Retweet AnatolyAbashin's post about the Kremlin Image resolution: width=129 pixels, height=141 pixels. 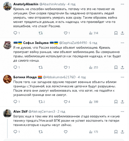(x=41, y=33)
